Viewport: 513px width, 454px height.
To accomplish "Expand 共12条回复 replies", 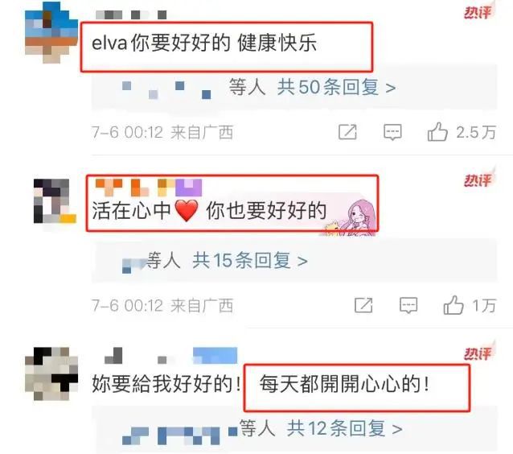I will point(344,428).
